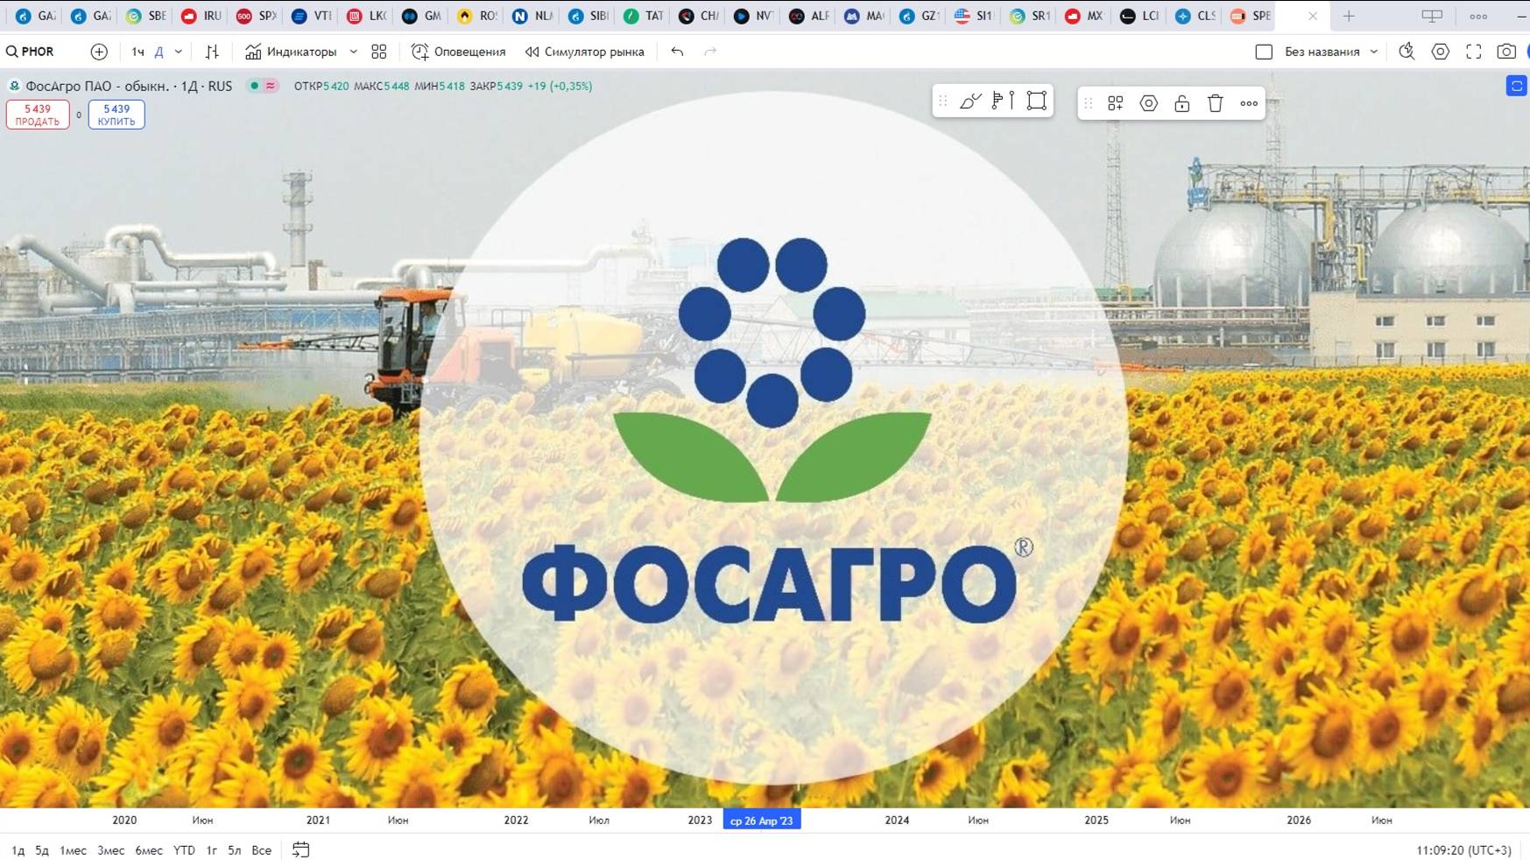Image resolution: width=1530 pixels, height=860 pixels.
Task: Open the PHOR symbol search
Action: 31,52
